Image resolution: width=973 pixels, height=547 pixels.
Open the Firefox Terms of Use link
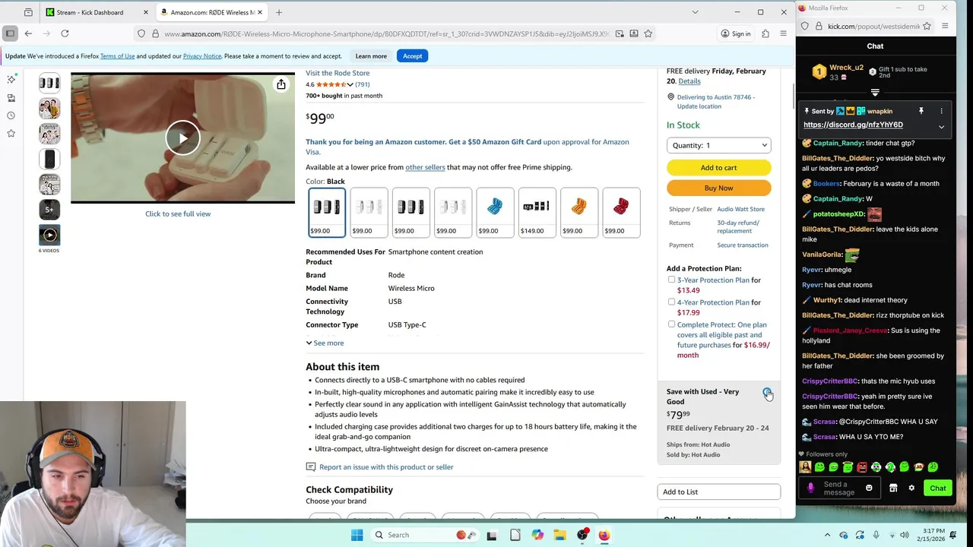pyautogui.click(x=117, y=56)
